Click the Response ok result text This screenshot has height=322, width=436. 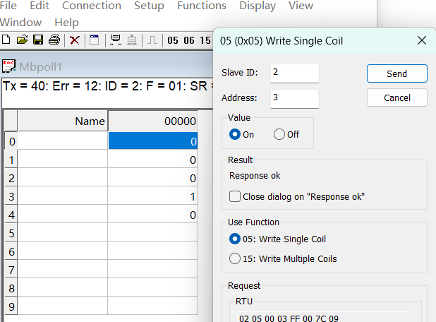point(255,176)
